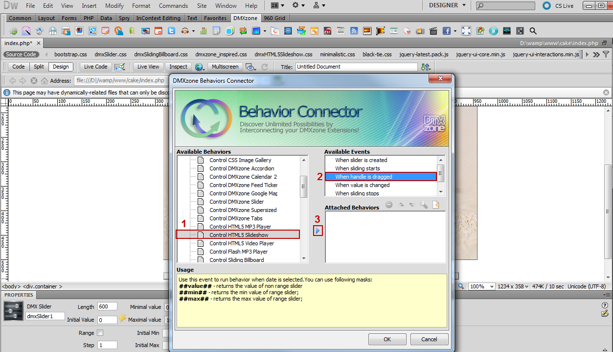
Task: Click the Facebook icon in DMXzone toolbar
Action: pos(446,31)
